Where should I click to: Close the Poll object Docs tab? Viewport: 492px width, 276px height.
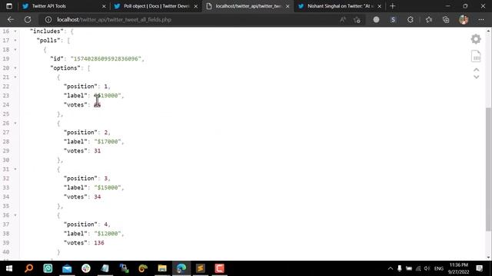[196, 6]
